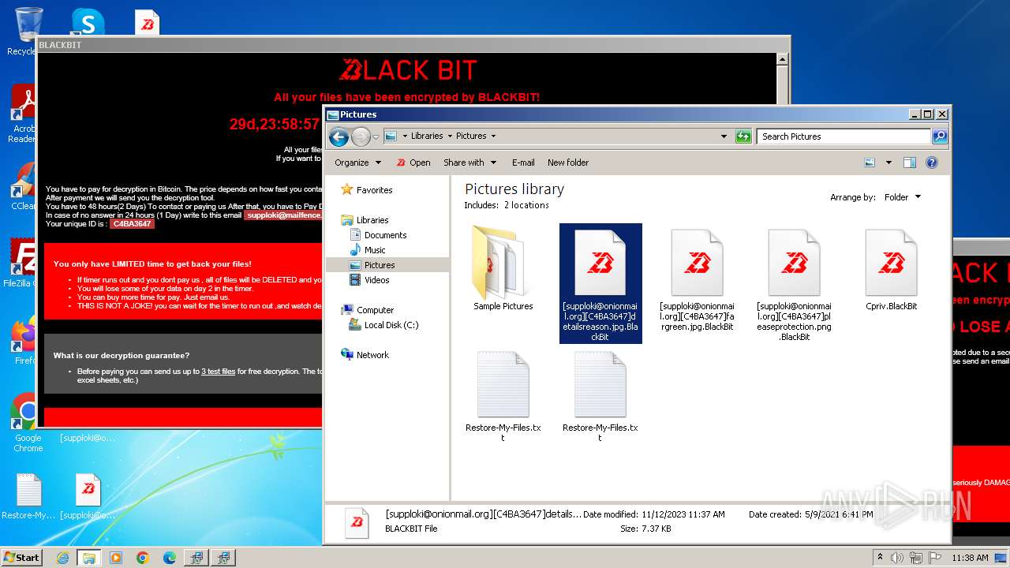Click the up arrow on the BLACKBIT ransom note scrollbar
The width and height of the screenshot is (1010, 568).
(782, 59)
